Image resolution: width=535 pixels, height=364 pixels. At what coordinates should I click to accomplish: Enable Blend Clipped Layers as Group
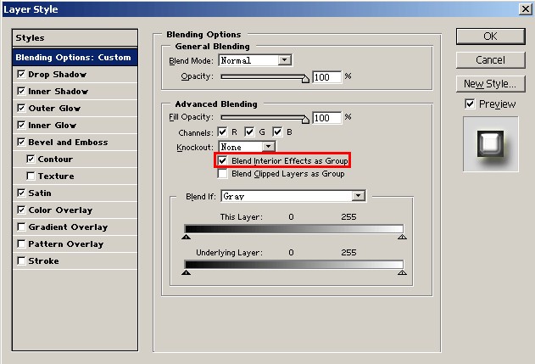223,174
